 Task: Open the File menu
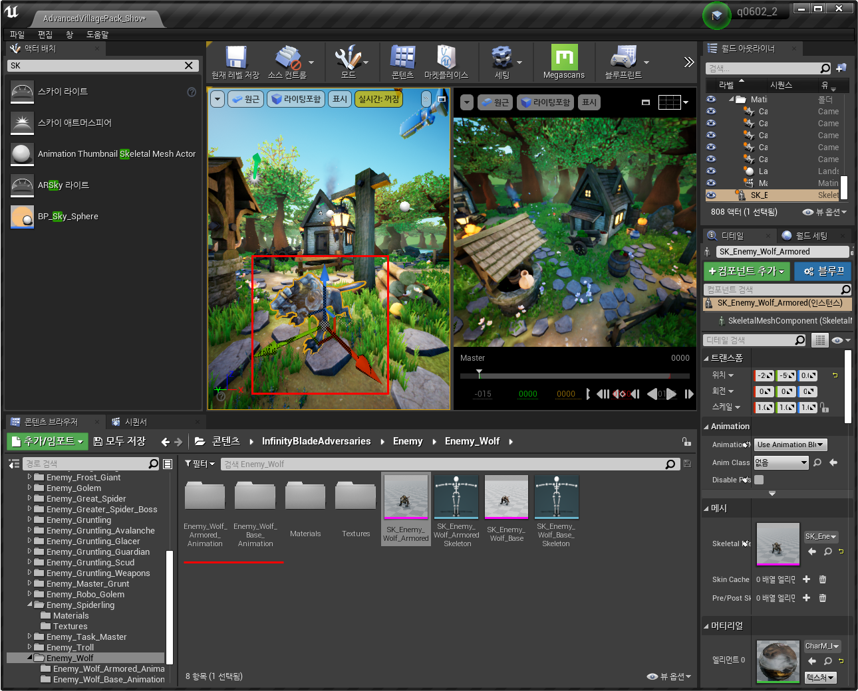[17, 35]
